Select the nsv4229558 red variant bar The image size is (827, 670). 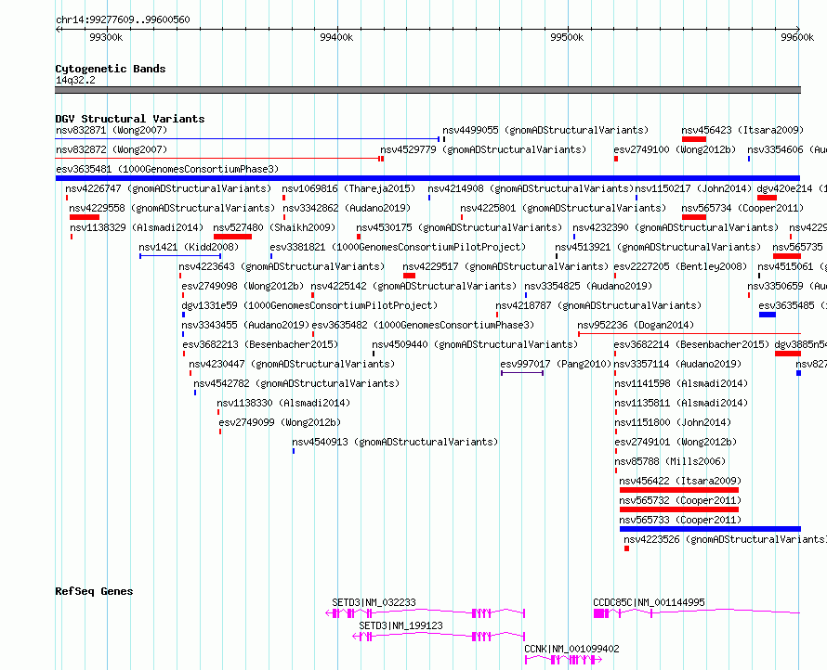(85, 217)
